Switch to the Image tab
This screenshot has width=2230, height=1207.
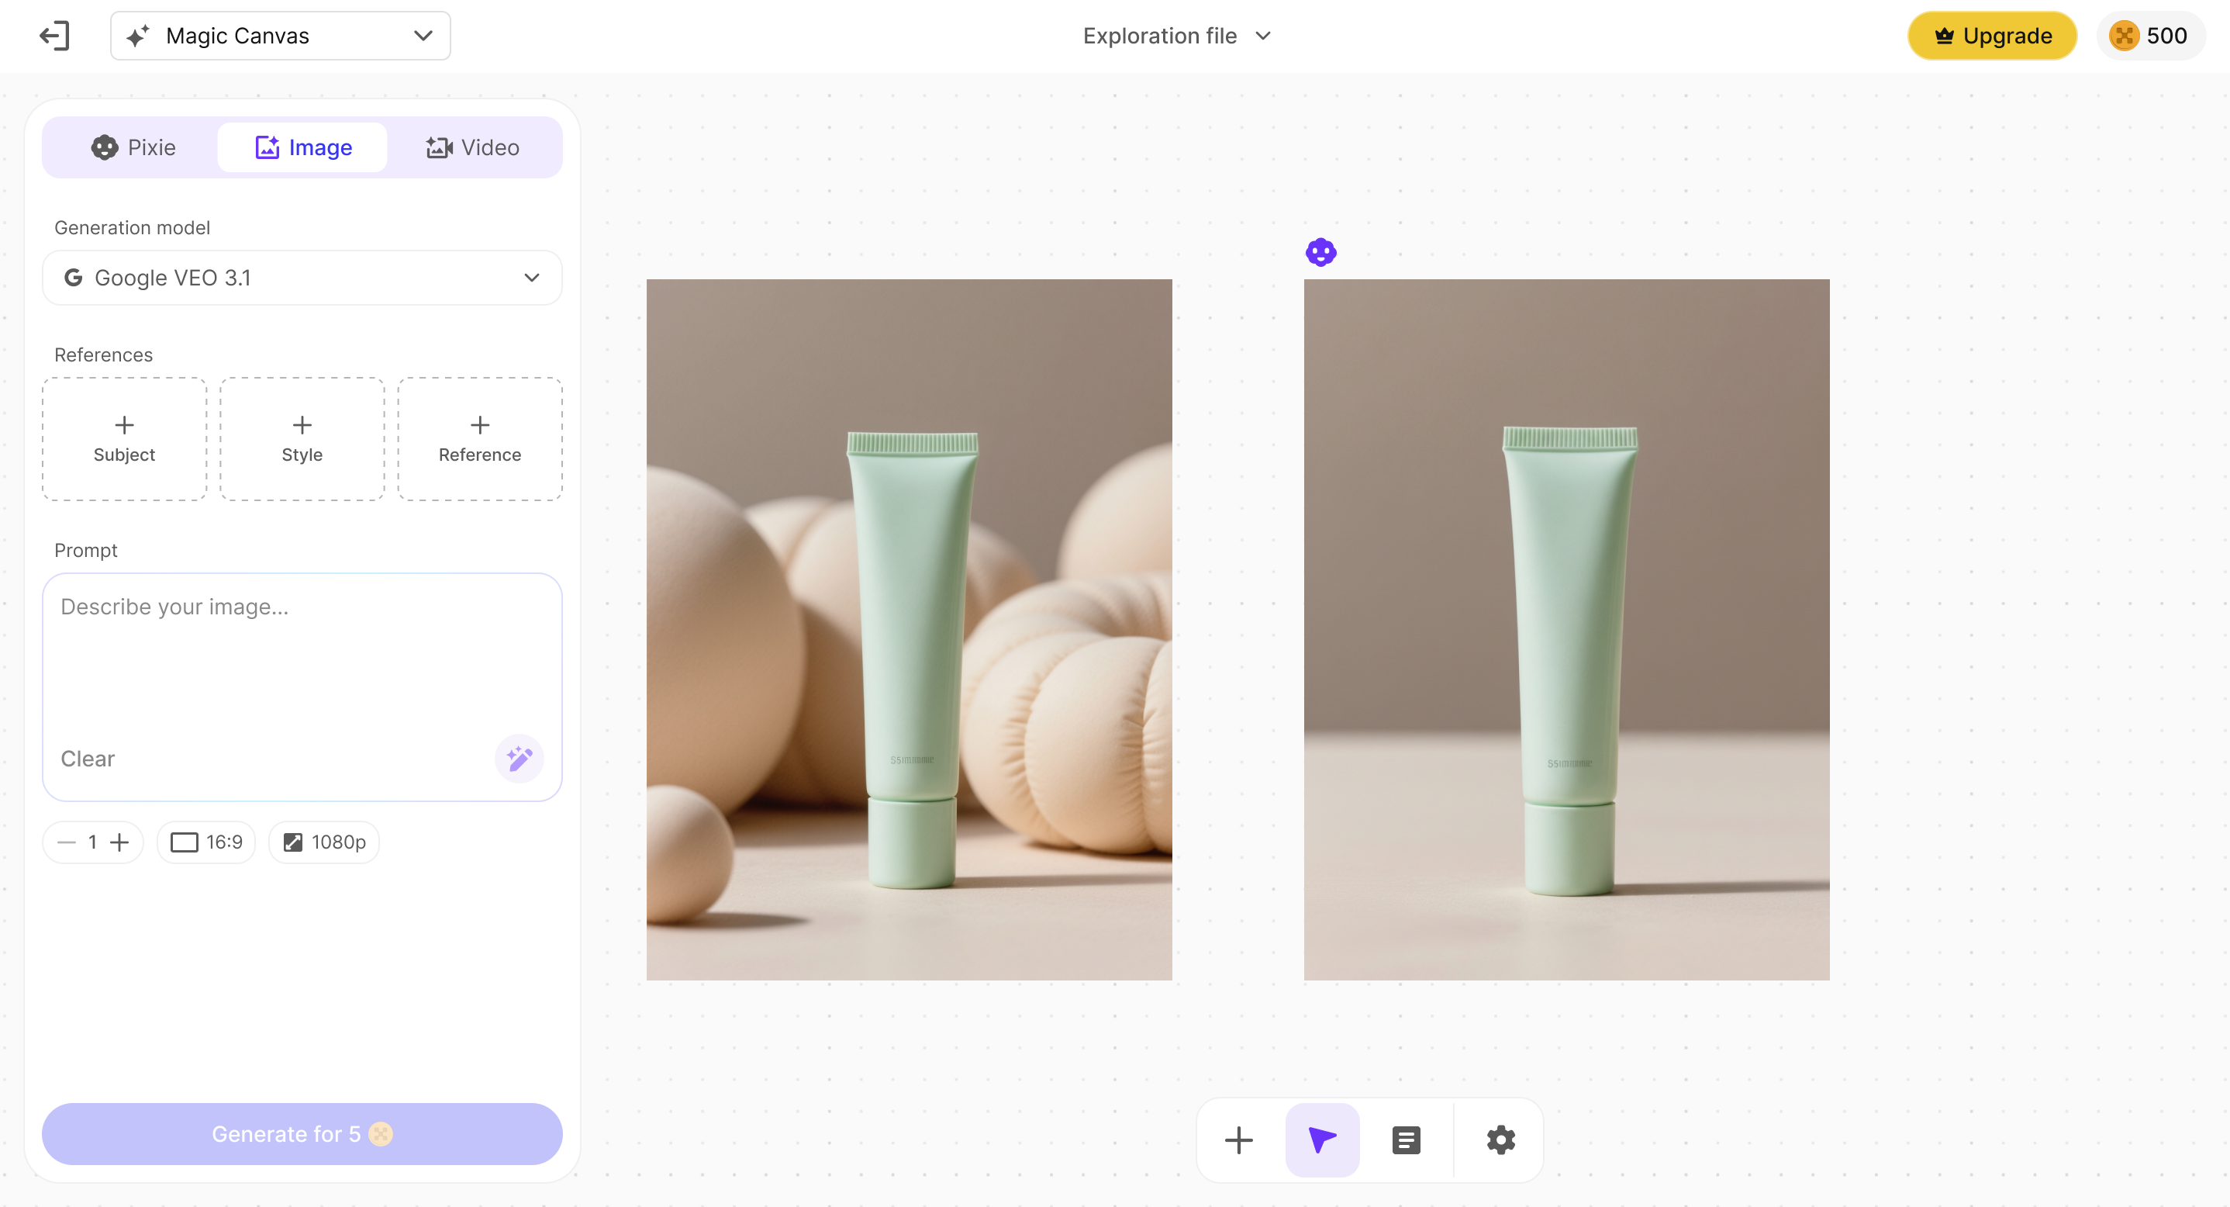[303, 147]
